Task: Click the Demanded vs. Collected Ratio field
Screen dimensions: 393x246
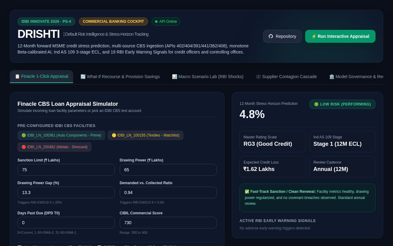Action: 168,192
